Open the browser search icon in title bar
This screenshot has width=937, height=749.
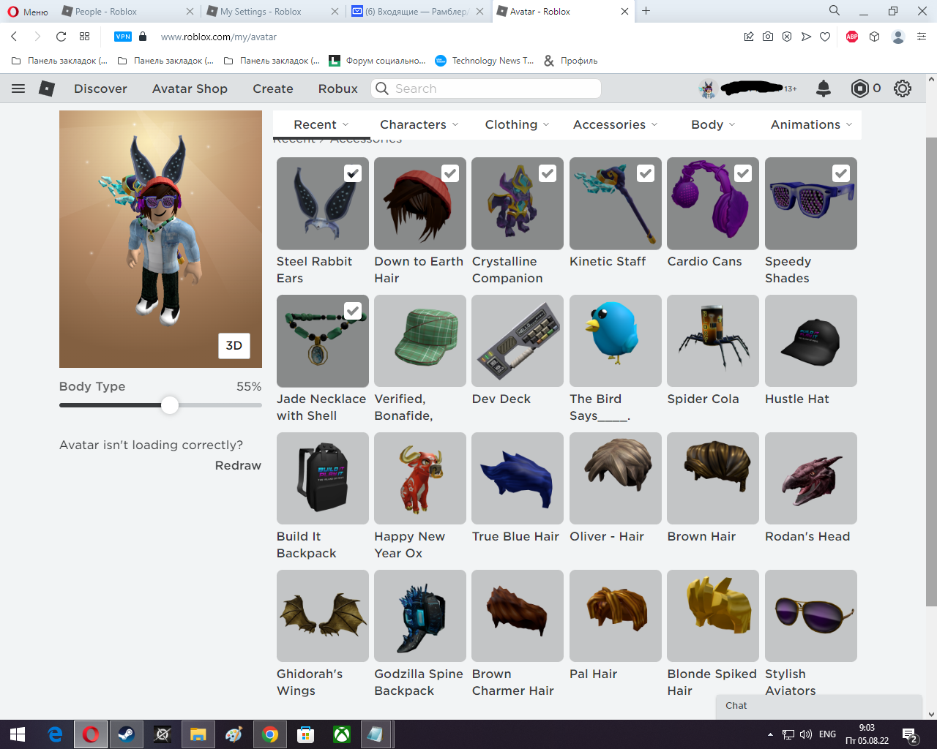pyautogui.click(x=835, y=11)
